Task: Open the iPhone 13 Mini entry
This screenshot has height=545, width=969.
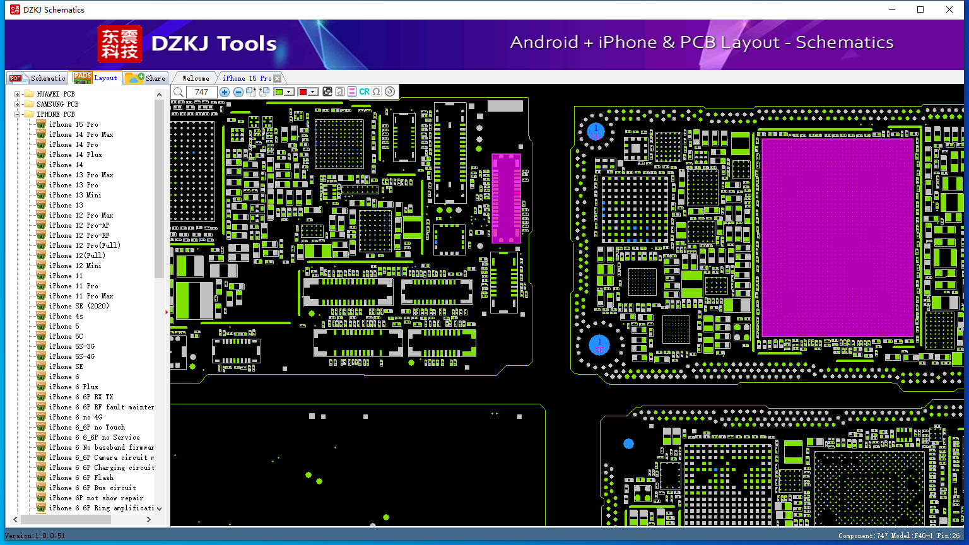Action: pos(76,195)
